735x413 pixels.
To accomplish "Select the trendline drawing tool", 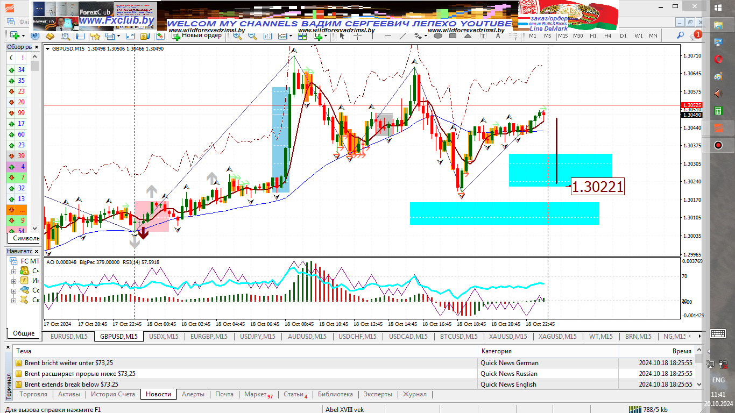I will point(402,35).
